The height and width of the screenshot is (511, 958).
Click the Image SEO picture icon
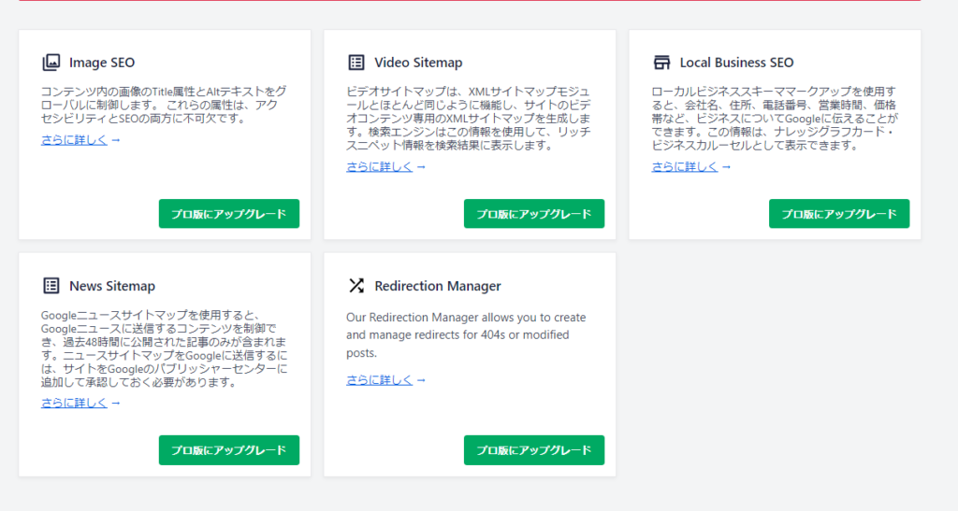tap(51, 64)
